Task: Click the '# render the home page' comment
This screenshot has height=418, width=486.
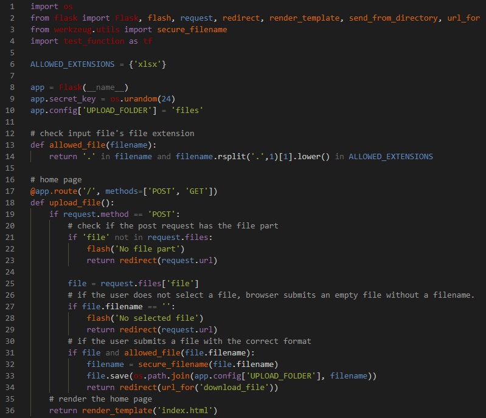Action: coord(101,399)
